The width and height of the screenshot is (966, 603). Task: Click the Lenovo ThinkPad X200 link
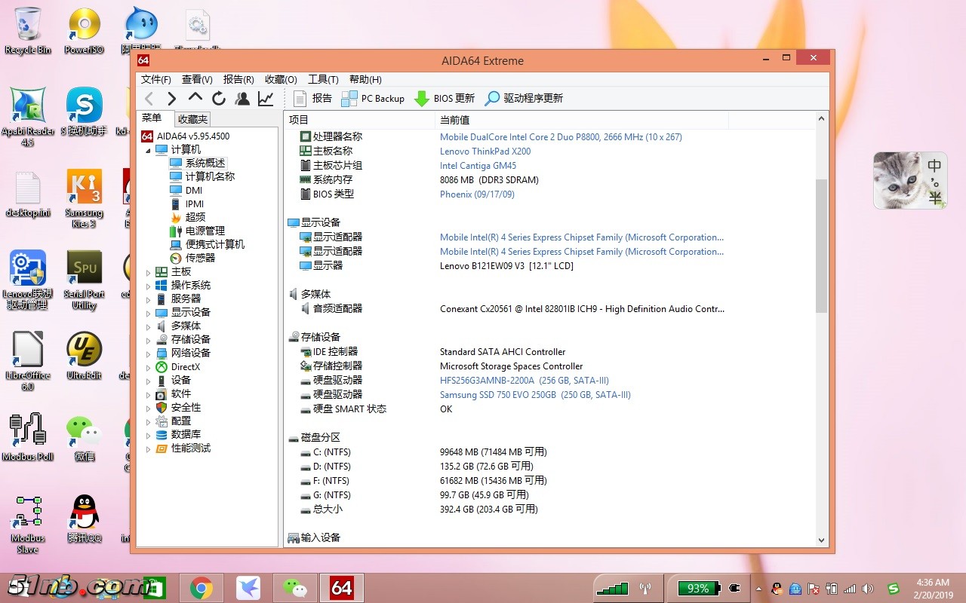click(485, 152)
